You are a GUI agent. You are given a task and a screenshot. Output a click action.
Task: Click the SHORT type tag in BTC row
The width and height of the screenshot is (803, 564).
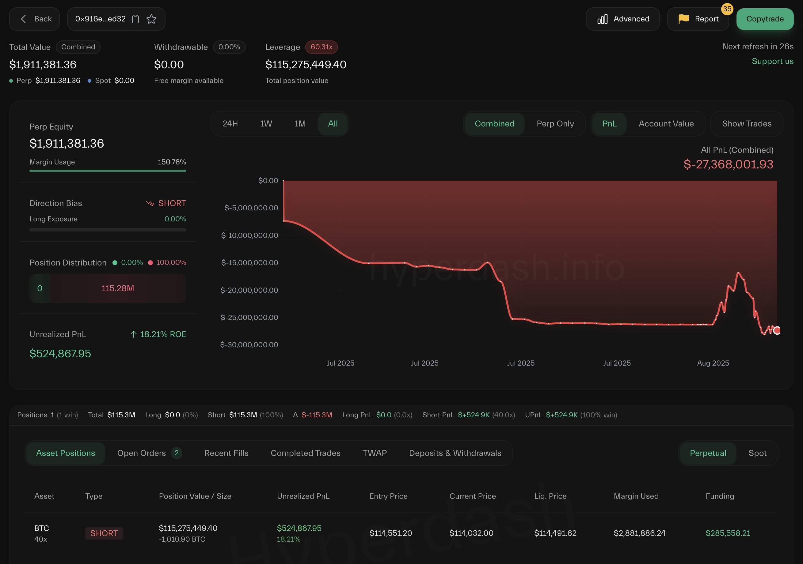click(x=104, y=533)
